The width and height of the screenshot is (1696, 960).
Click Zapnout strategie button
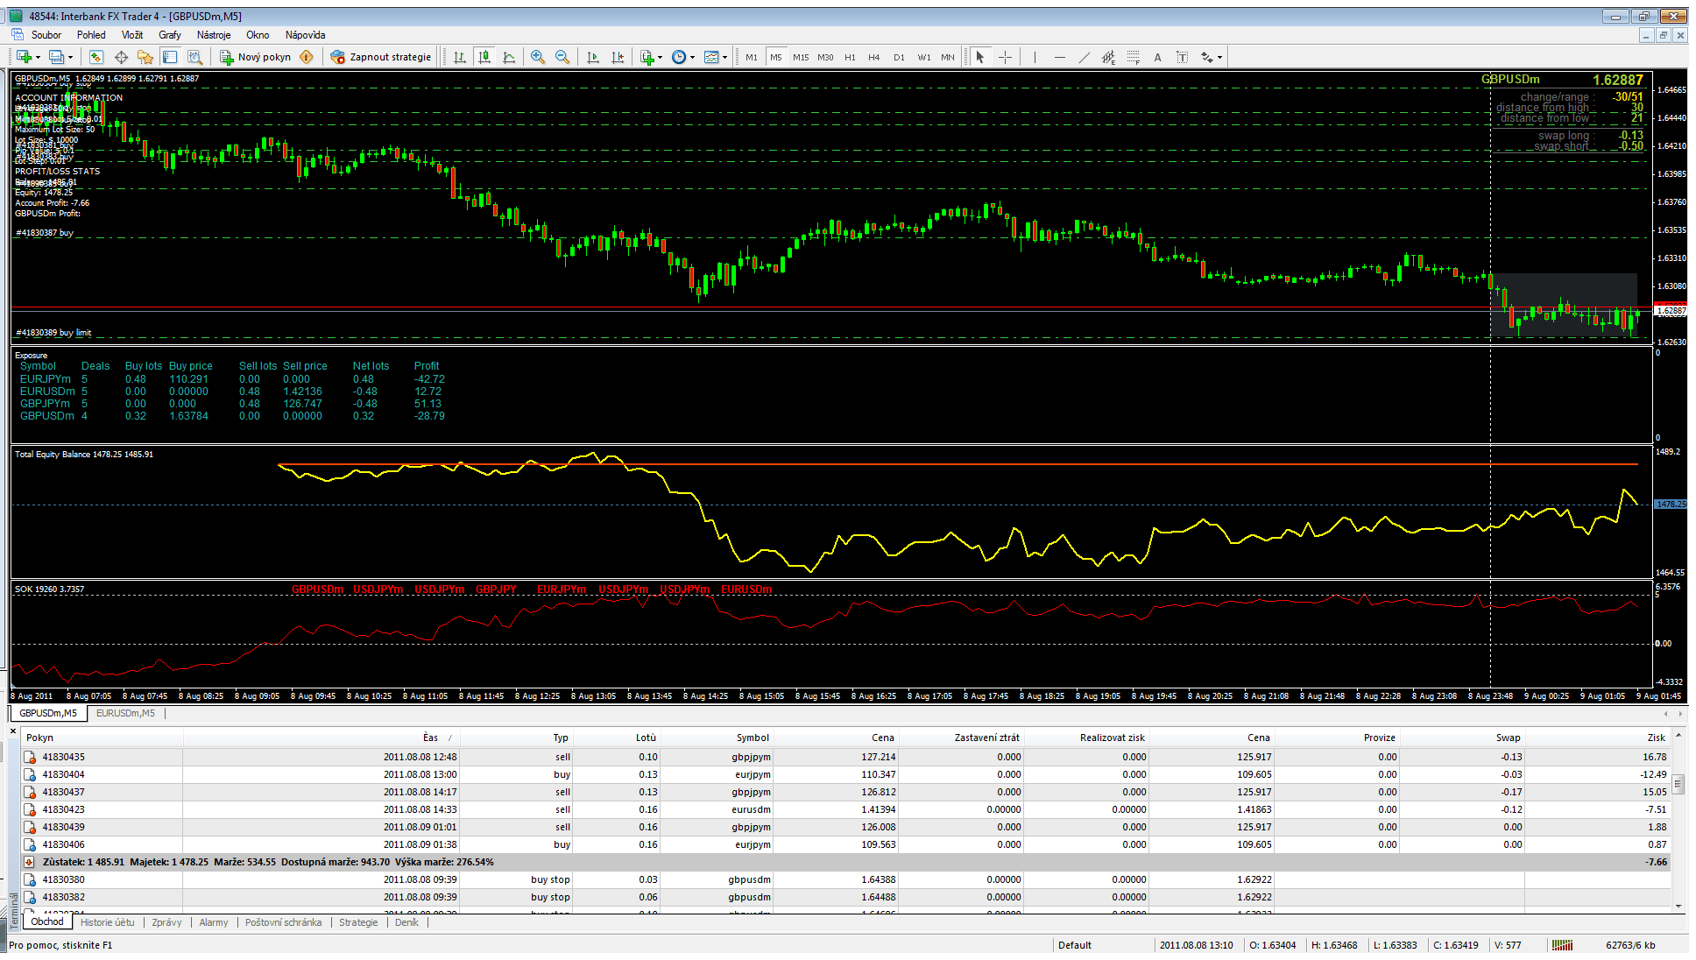(381, 57)
